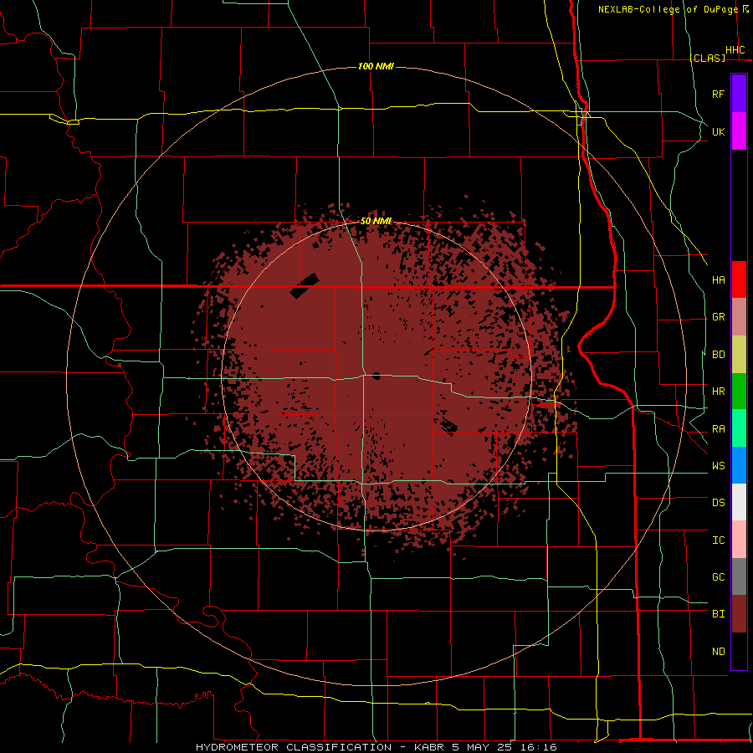The image size is (753, 753).
Task: Select the dark red BI legend swatch
Action: coord(739,614)
